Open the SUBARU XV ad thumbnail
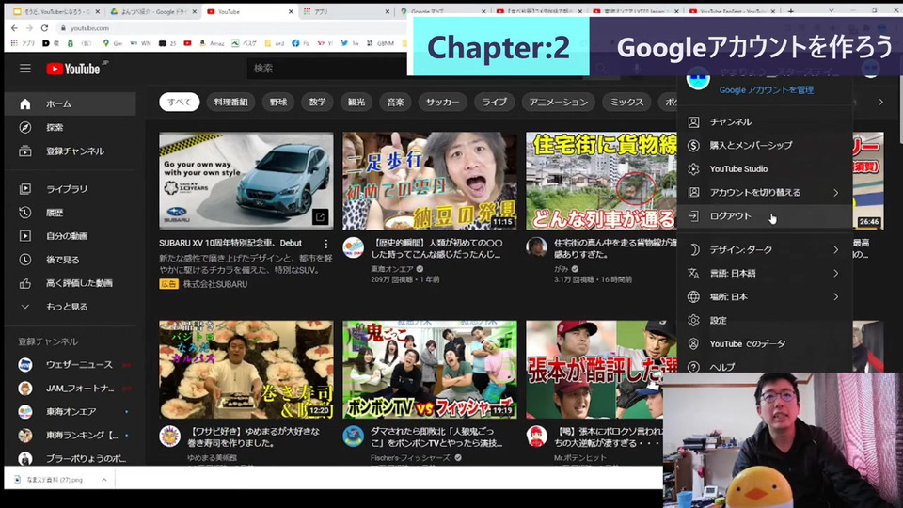 tap(246, 181)
